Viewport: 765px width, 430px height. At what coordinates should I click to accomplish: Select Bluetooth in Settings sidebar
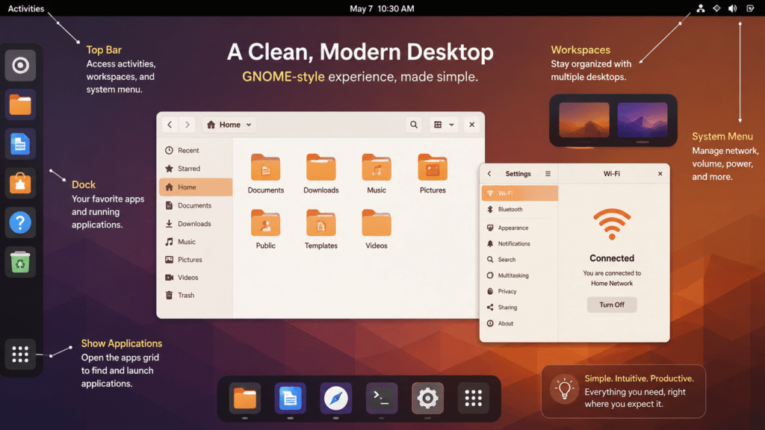(520, 209)
